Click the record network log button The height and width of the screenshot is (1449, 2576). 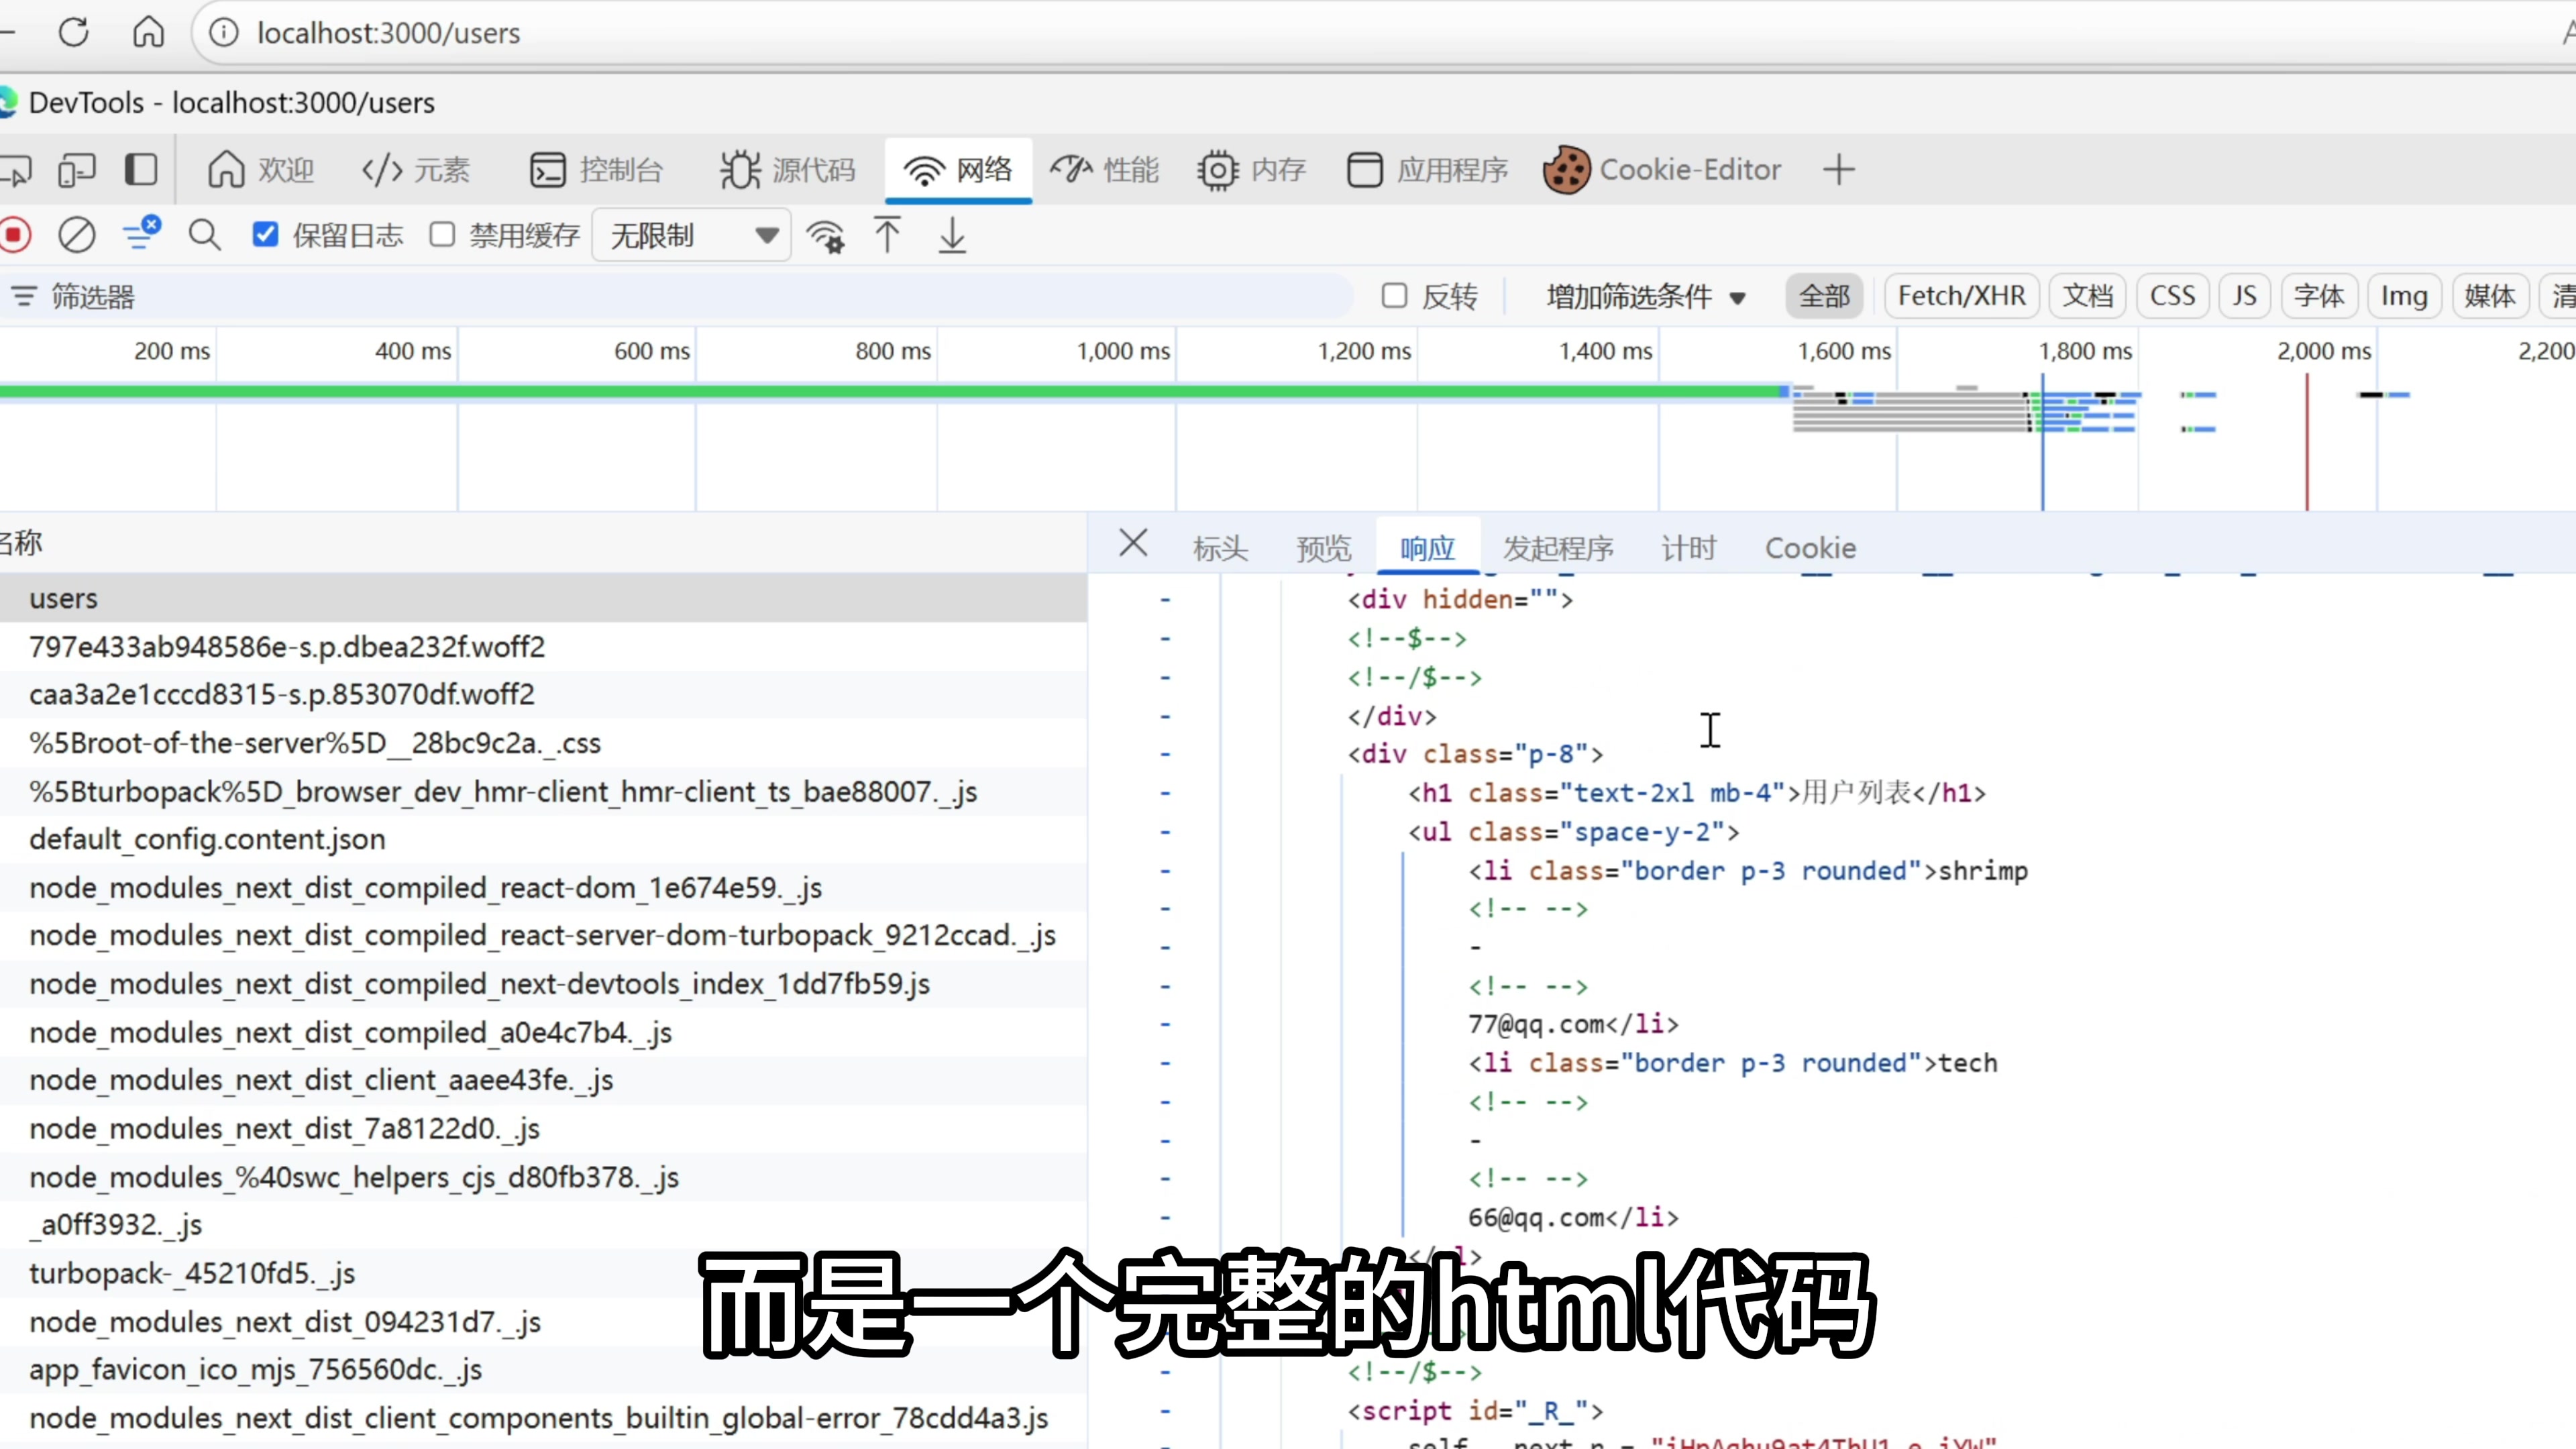[15, 236]
